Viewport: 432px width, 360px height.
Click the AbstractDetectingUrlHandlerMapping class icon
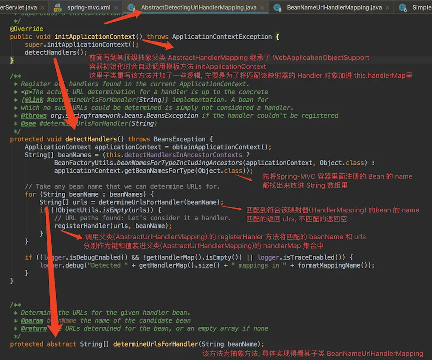[x=132, y=7]
